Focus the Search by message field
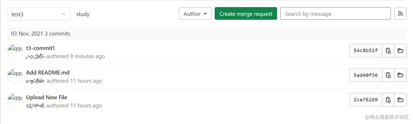Viewport: 413px width, 124px height. click(335, 14)
